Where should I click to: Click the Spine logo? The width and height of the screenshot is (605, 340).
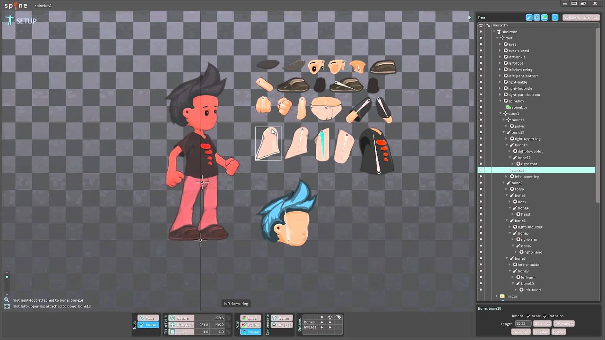tap(16, 6)
